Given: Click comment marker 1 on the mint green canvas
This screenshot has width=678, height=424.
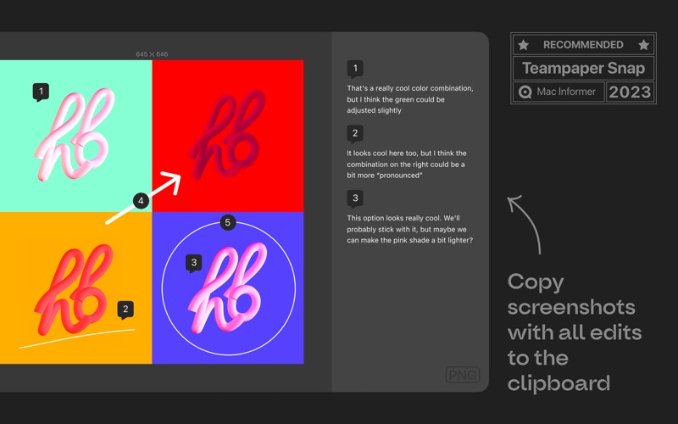Looking at the screenshot, I should coord(41,92).
